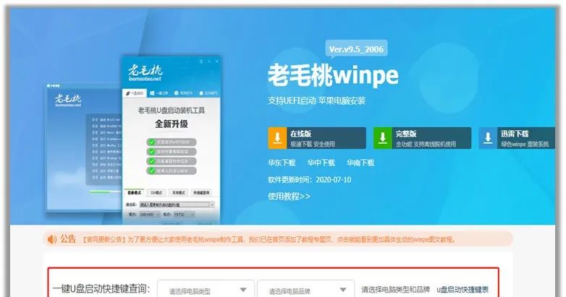566x297 pixels.
Task: Select the ISO模式 tab in tool preview
Action: click(156, 193)
